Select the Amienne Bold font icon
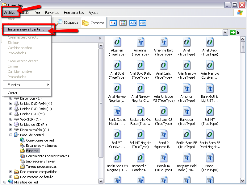 click(163, 42)
